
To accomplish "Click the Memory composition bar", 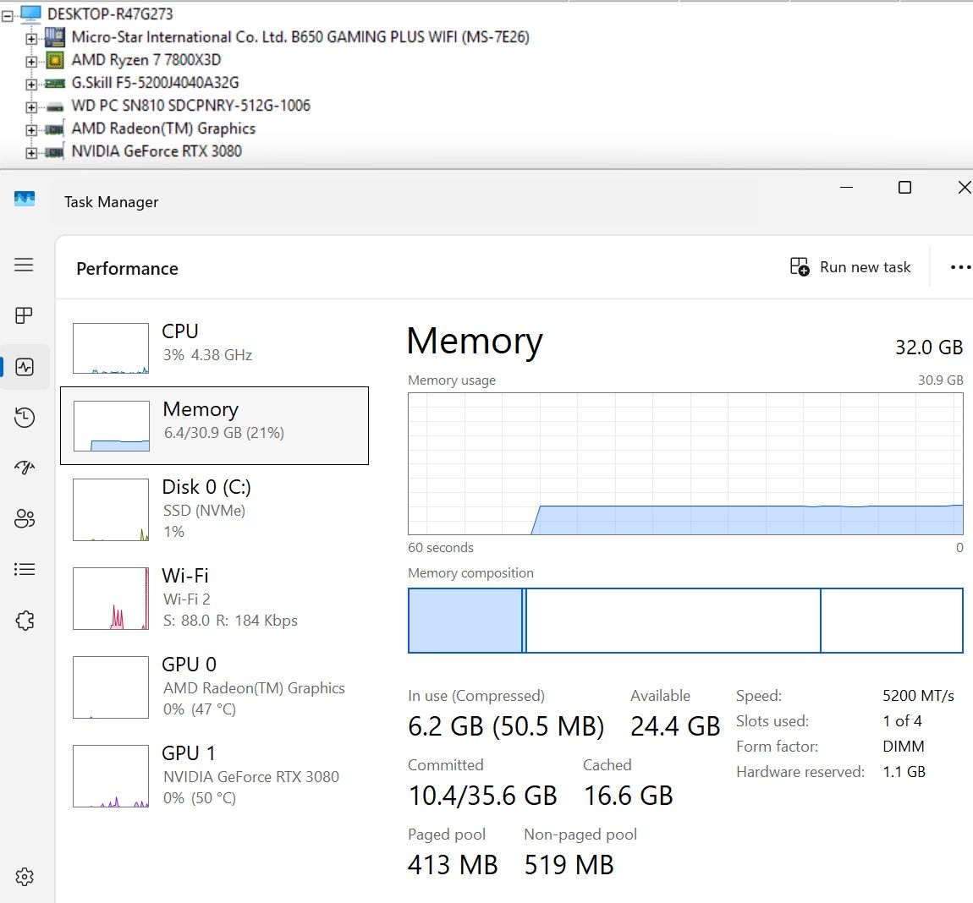I will [685, 621].
